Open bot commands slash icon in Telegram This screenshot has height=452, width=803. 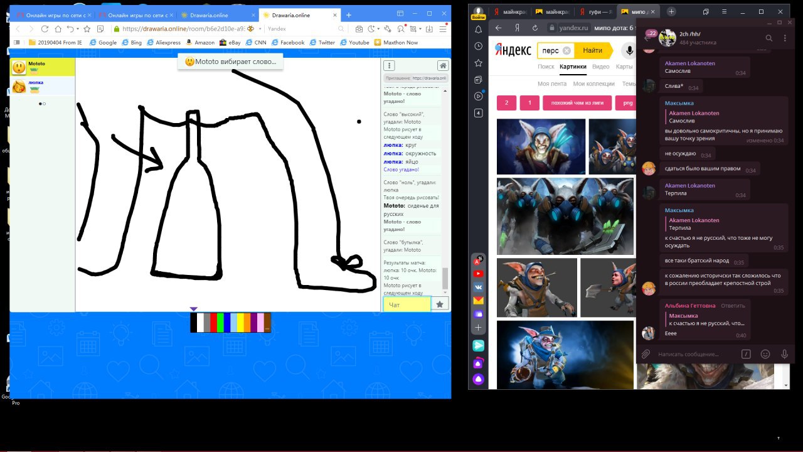coord(746,354)
